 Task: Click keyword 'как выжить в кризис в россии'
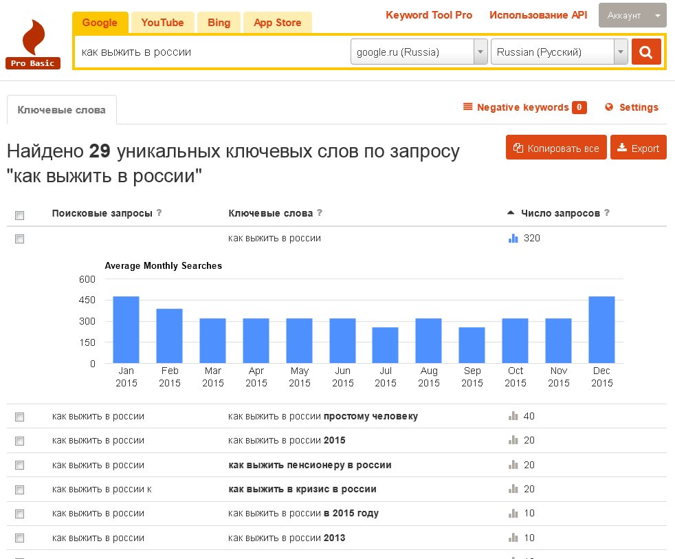coord(302,489)
